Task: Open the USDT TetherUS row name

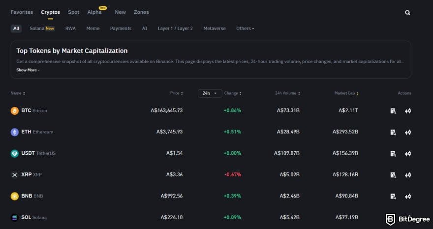Action: (x=38, y=153)
